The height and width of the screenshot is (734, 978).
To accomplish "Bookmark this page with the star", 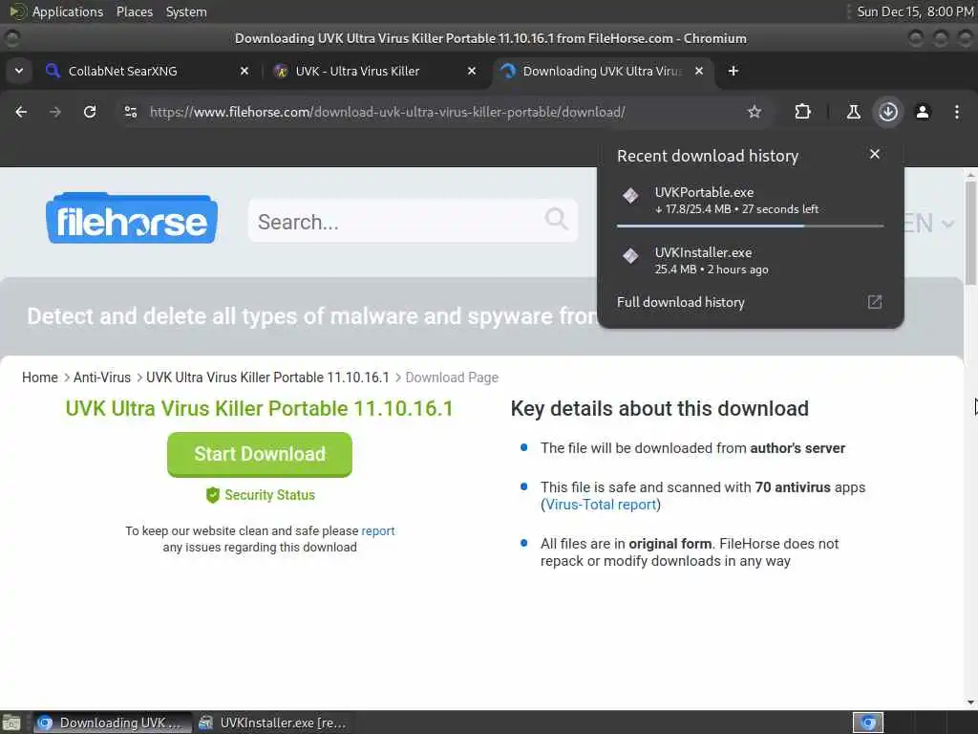I will [x=755, y=112].
